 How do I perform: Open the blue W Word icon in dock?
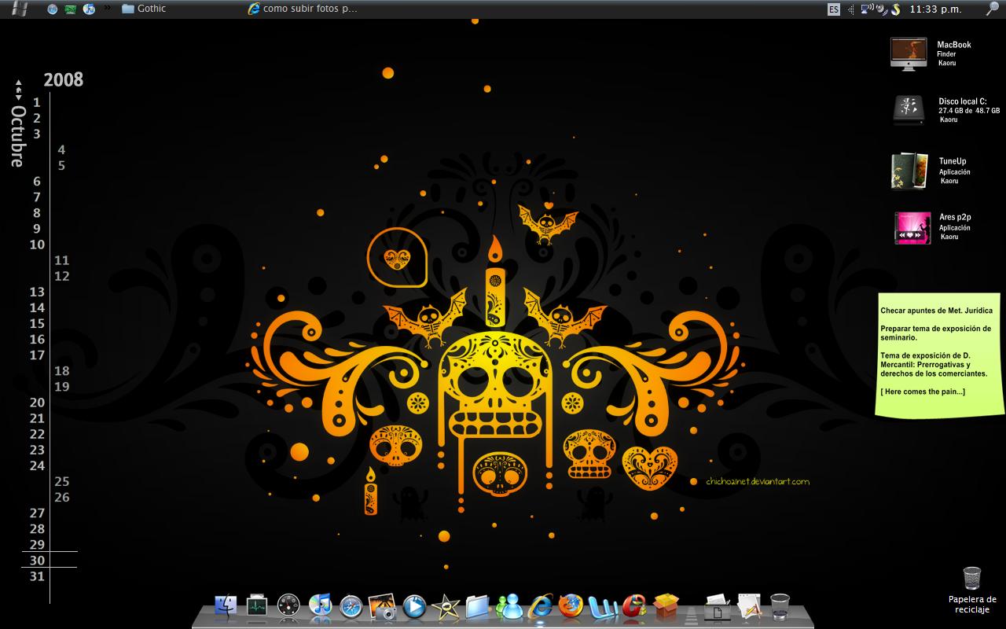[x=604, y=606]
